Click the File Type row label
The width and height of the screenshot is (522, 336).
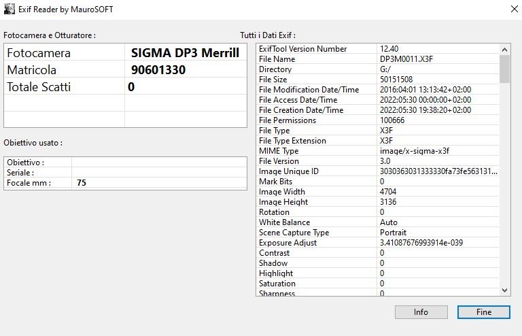point(275,131)
